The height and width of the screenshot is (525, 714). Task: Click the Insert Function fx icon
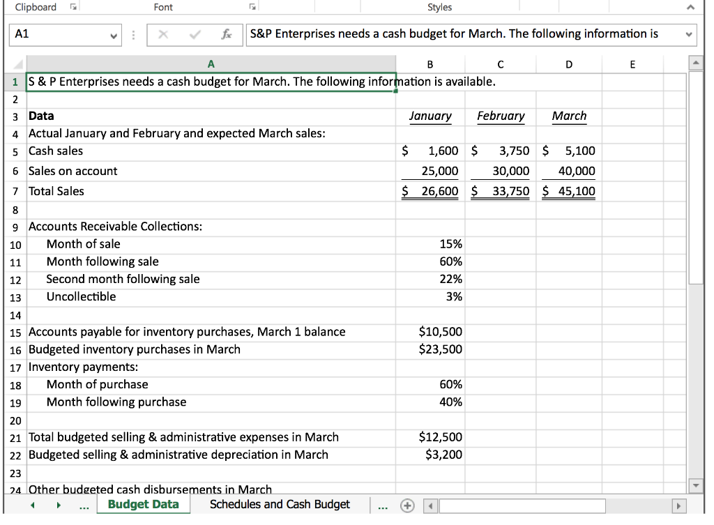[x=227, y=35]
